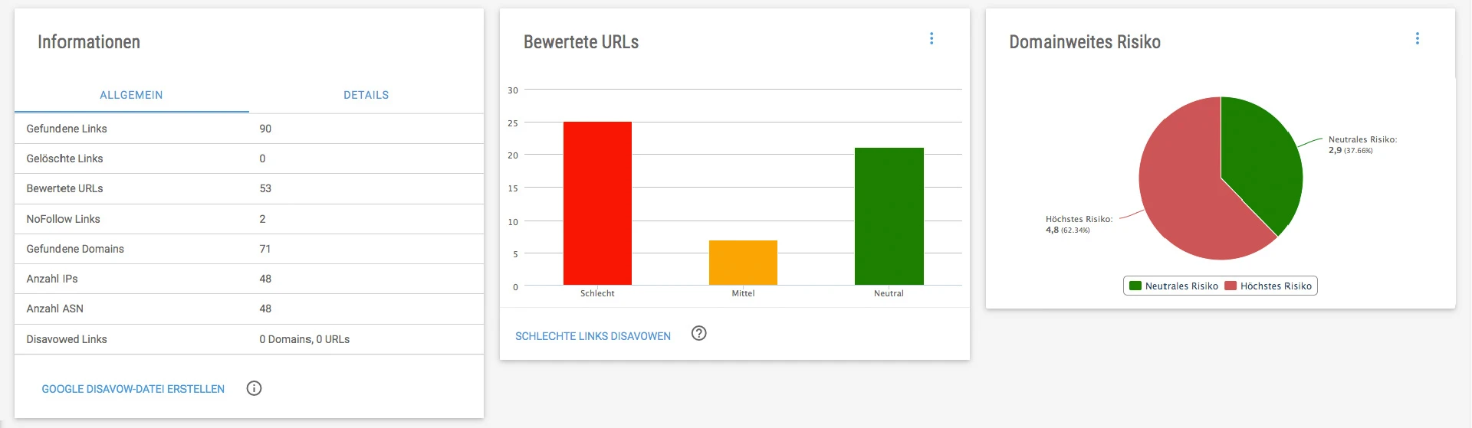This screenshot has height=428, width=1472.
Task: Click the green Neutral bar
Action: pyautogui.click(x=889, y=216)
